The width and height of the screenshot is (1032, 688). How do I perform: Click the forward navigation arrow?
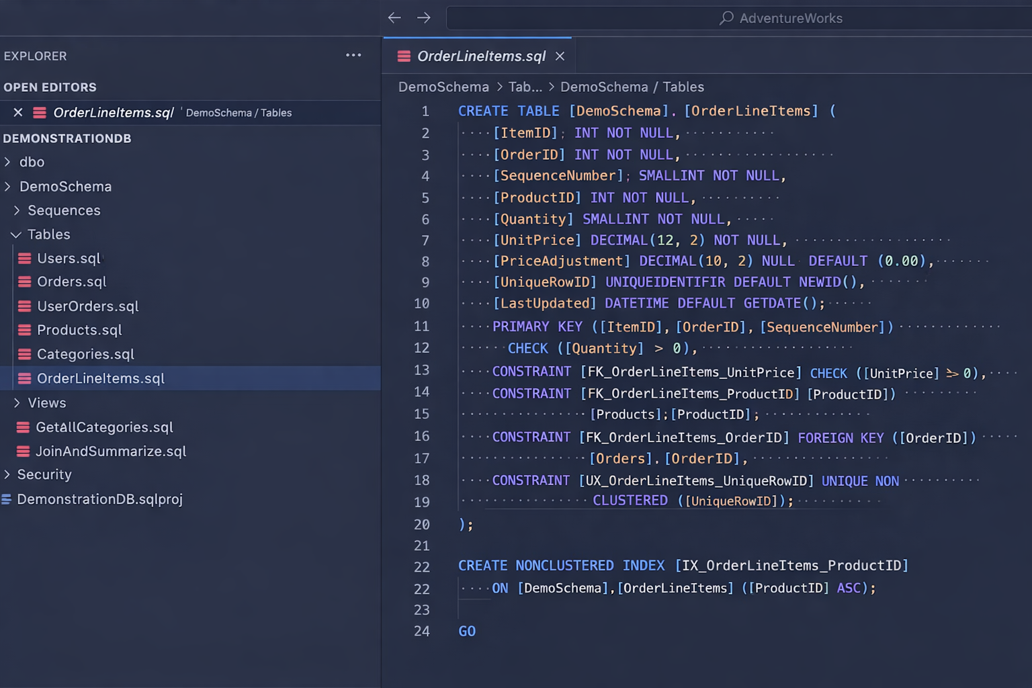423,18
